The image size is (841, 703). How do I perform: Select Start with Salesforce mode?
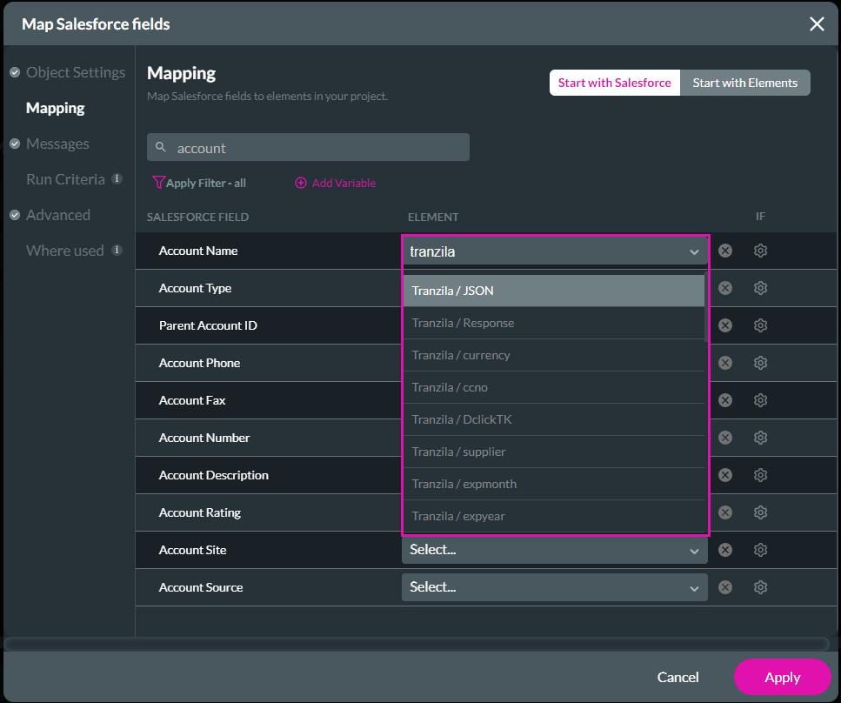pyautogui.click(x=614, y=83)
